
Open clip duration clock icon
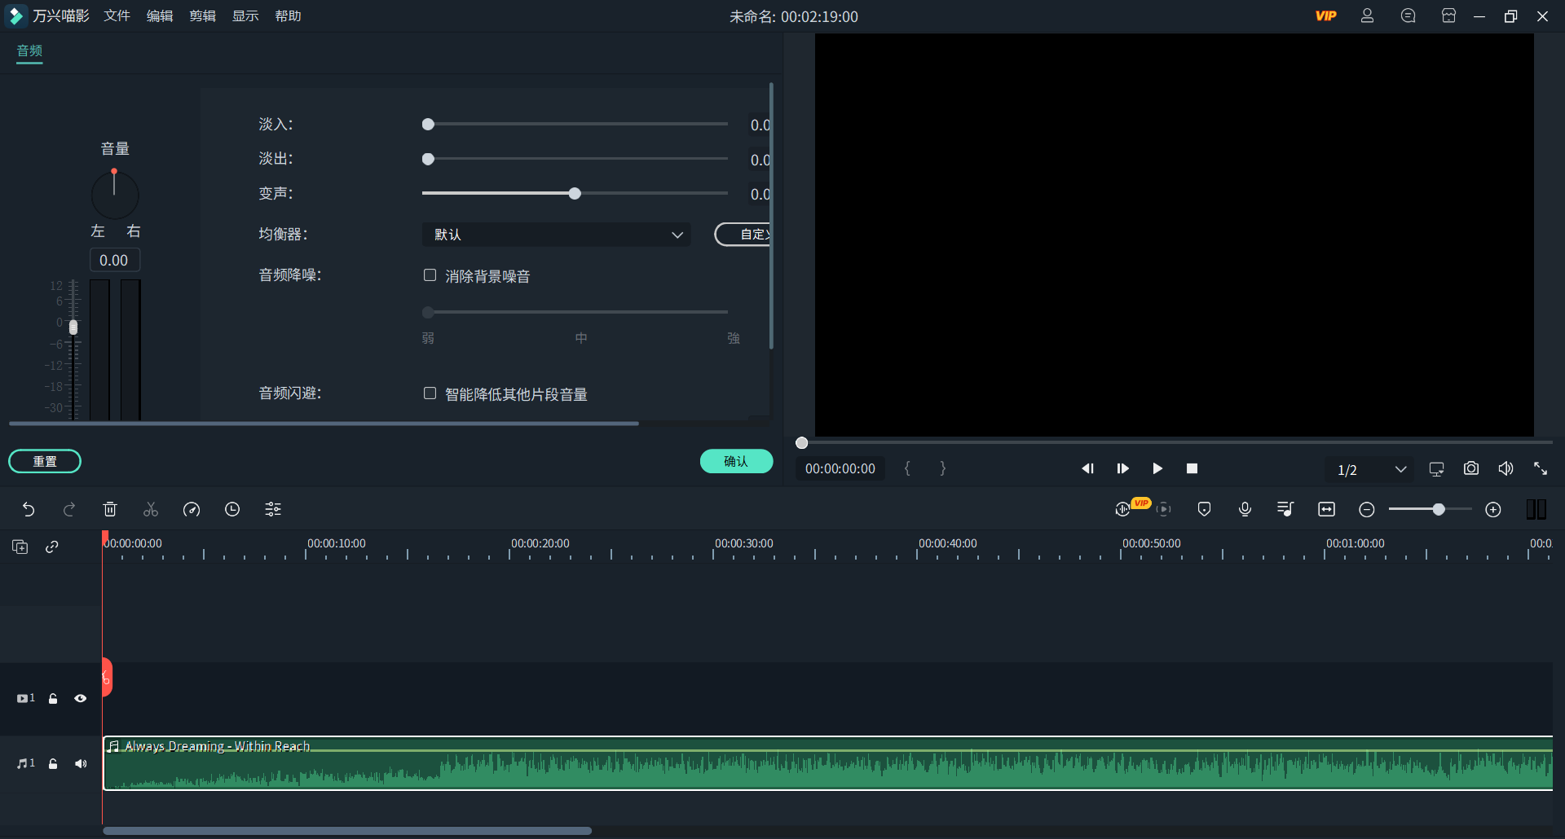(x=232, y=509)
